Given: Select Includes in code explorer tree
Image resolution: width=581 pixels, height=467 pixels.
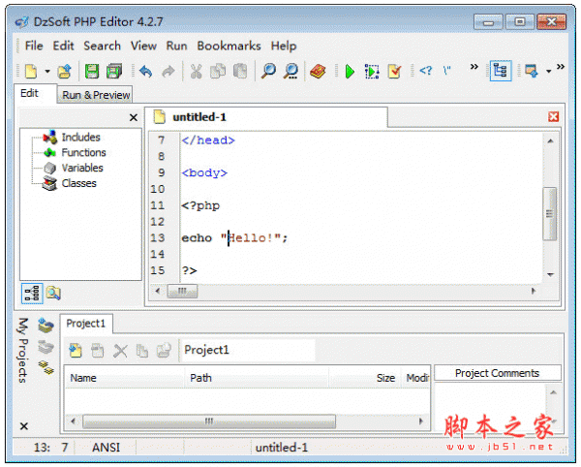Looking at the screenshot, I should point(80,138).
